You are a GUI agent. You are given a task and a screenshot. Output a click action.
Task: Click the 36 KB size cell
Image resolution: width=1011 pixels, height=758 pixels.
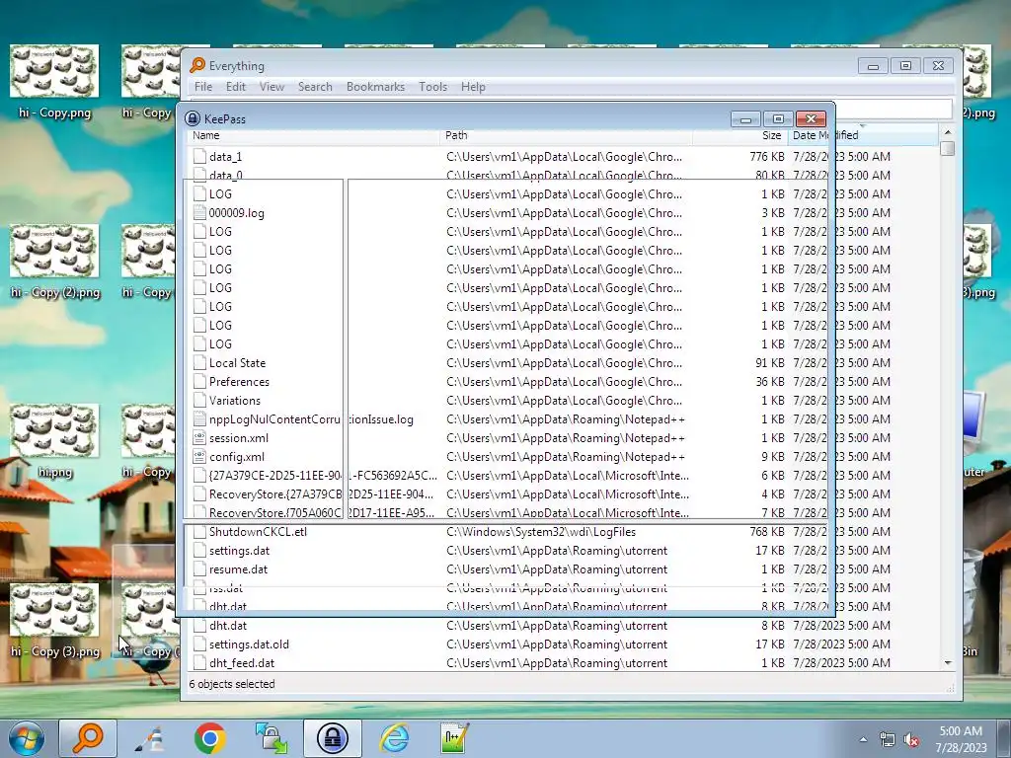click(x=770, y=382)
